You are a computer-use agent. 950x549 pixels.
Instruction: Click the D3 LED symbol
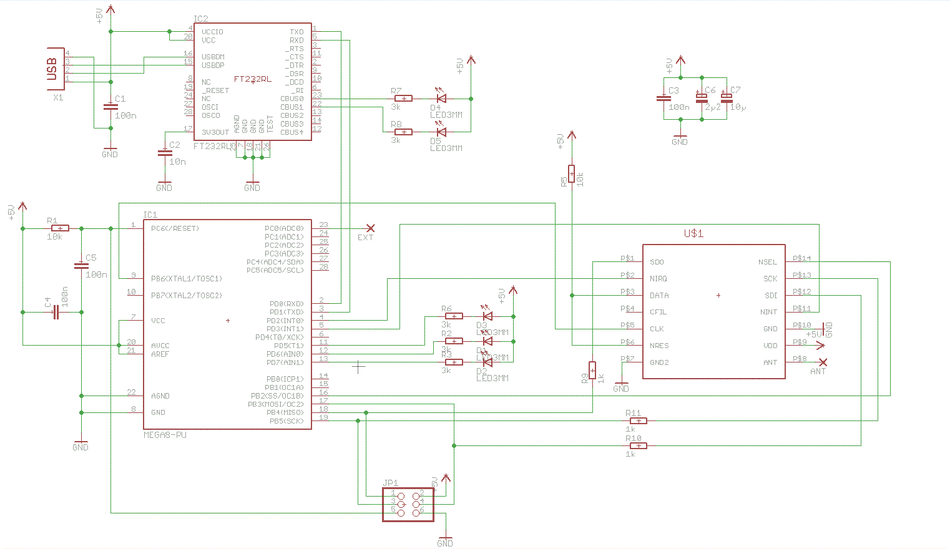[487, 316]
